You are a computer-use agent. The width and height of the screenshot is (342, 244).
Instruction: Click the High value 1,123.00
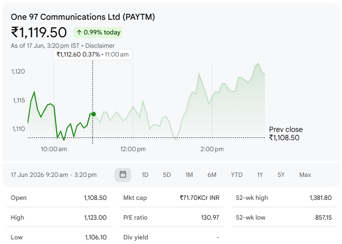coord(95,218)
